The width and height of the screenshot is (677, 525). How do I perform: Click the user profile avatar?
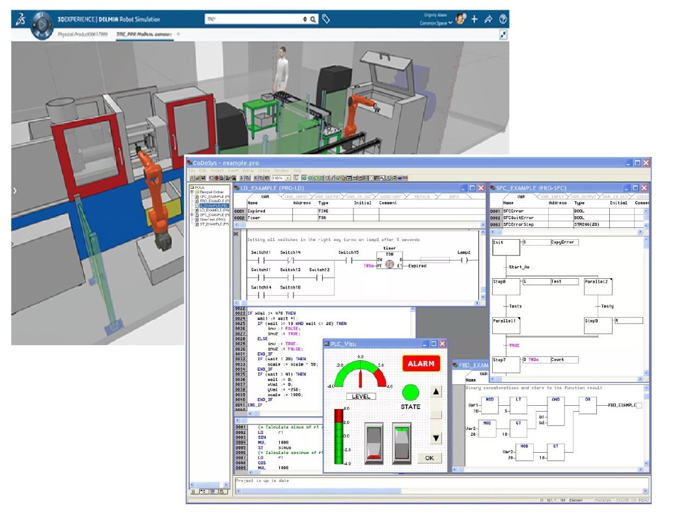(x=460, y=19)
